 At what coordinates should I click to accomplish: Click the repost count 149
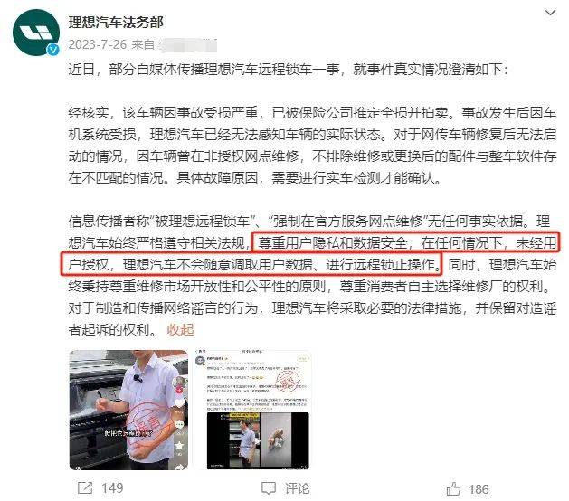tap(112, 488)
